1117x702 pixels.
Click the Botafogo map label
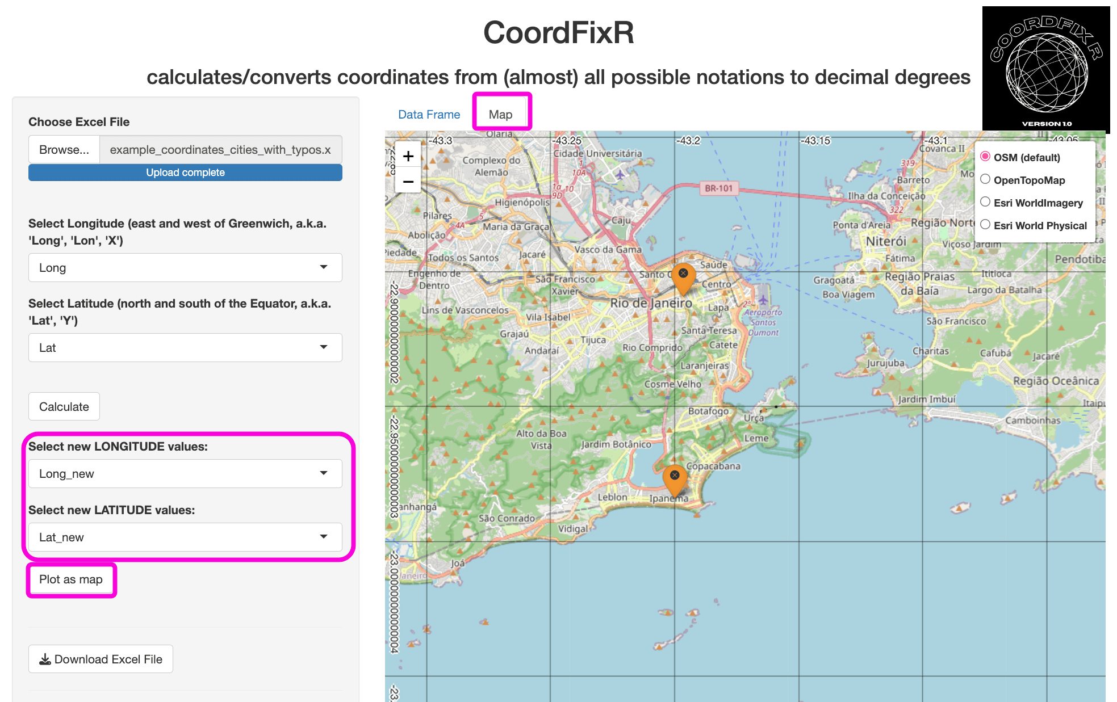(x=708, y=411)
